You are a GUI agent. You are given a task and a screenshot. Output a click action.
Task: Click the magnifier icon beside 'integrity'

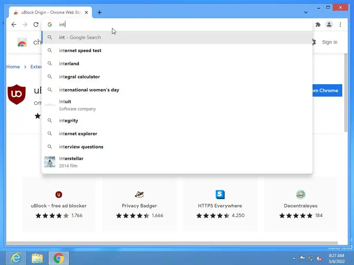point(50,120)
